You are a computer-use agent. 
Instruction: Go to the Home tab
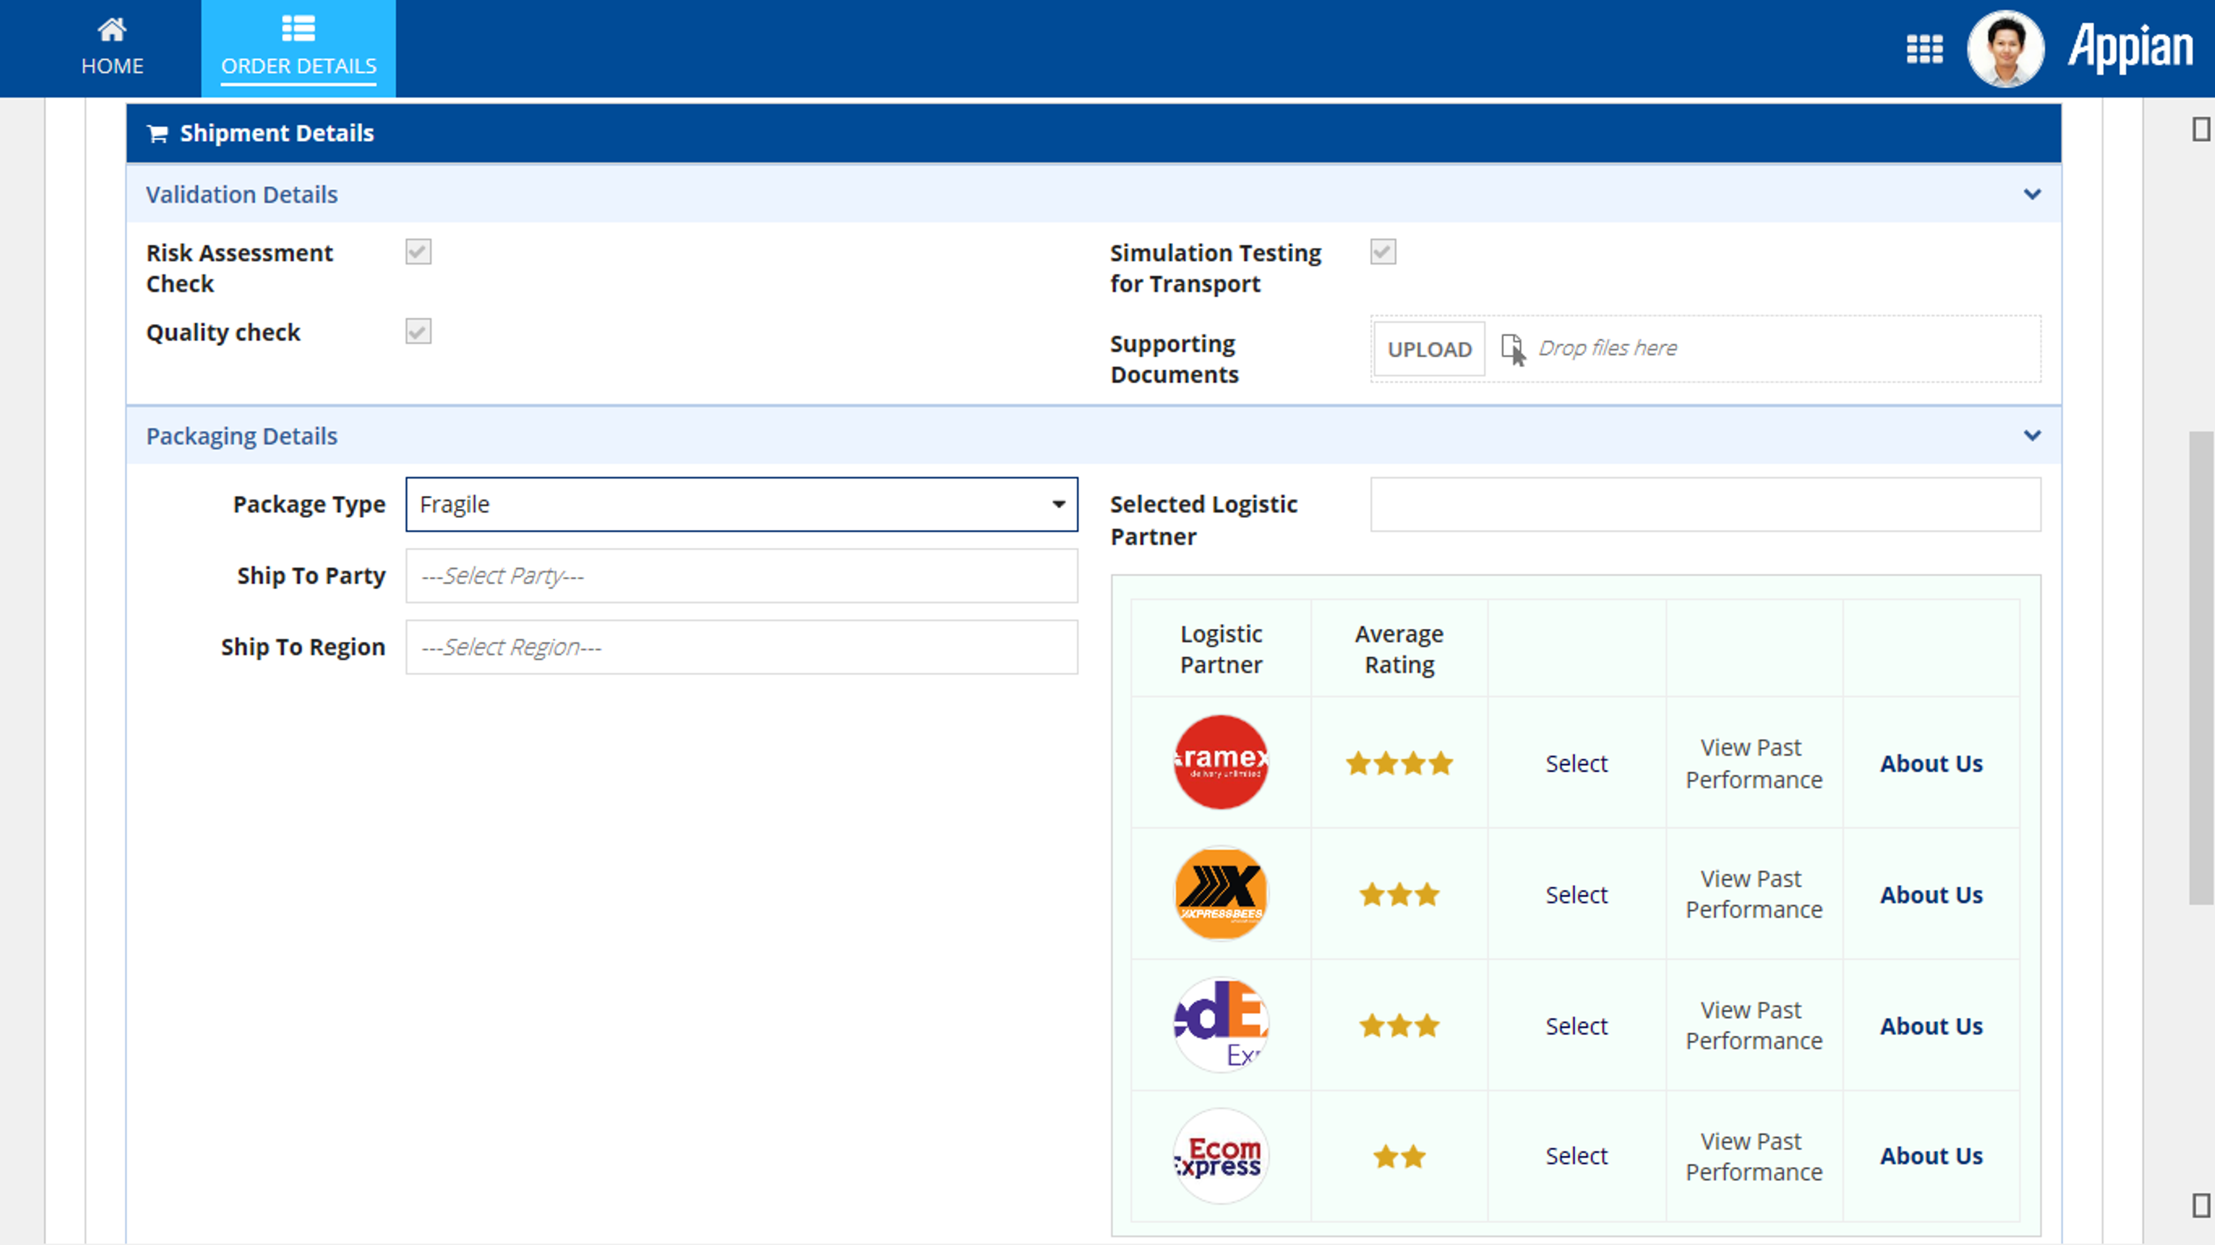112,48
